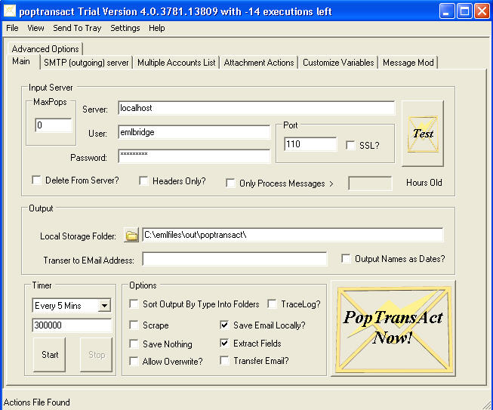Screen dimensions: 493x410
Task: Click the PopTransAct Now! envelope button
Action: click(x=393, y=328)
